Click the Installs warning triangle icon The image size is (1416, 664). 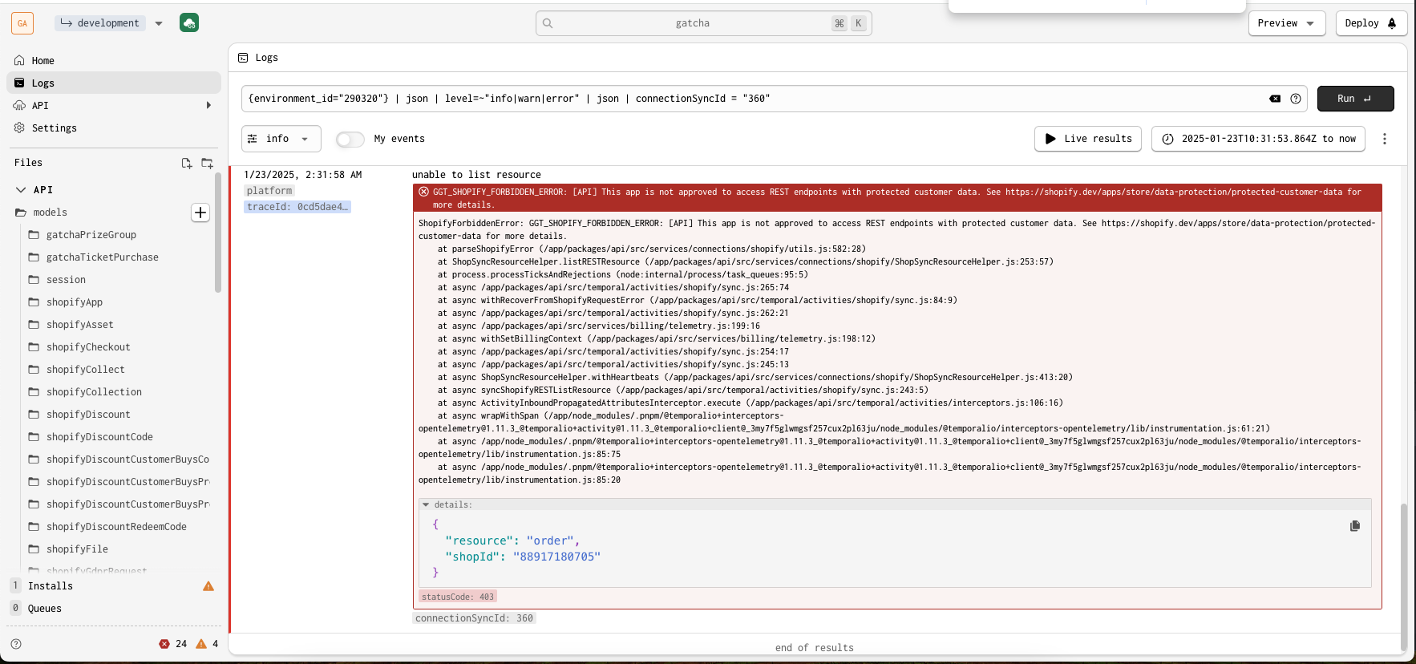coord(208,586)
